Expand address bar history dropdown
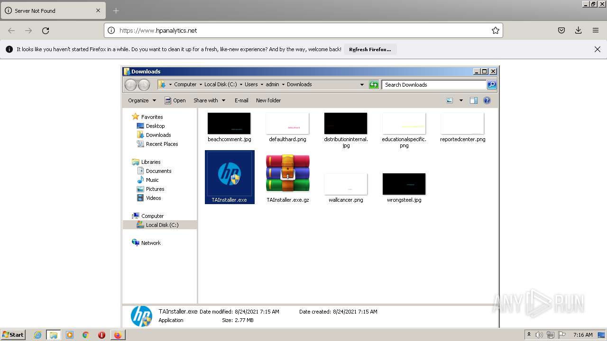 362,85
